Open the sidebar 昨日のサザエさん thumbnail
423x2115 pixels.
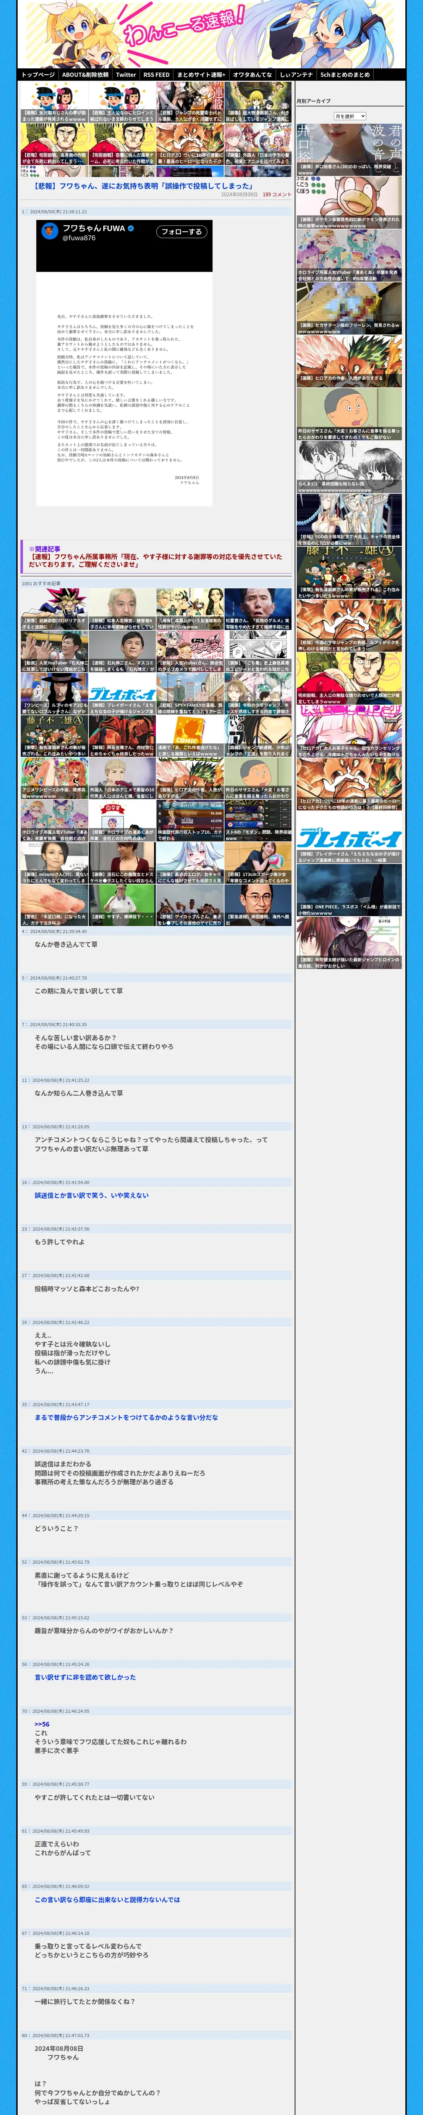coord(349,415)
